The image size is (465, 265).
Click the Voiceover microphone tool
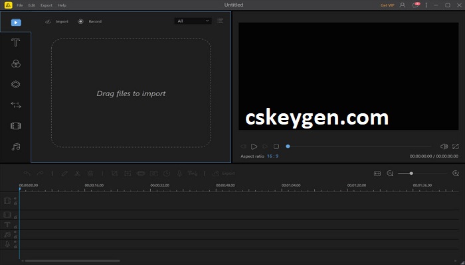coord(179,174)
